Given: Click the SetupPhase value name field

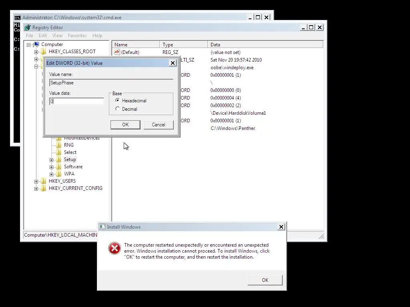Looking at the screenshot, I should (111, 82).
